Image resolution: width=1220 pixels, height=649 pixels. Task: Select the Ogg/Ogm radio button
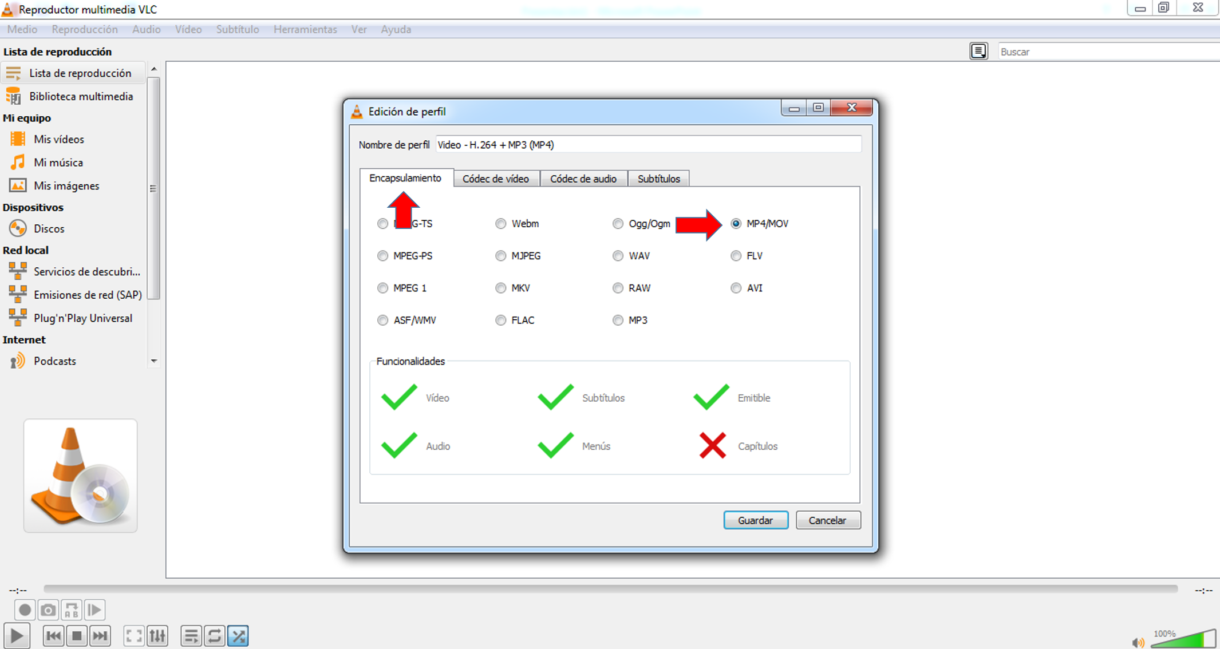(618, 223)
